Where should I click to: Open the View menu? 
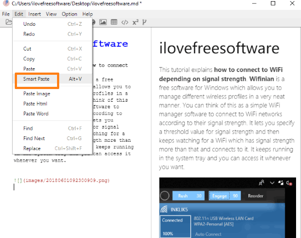click(x=51, y=14)
